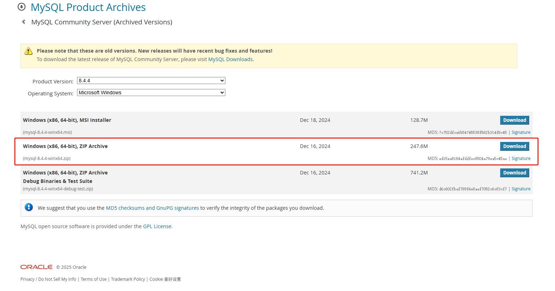
Task: Open Signature link for mysql-8.4.4-winx64.zip
Action: pyautogui.click(x=521, y=159)
